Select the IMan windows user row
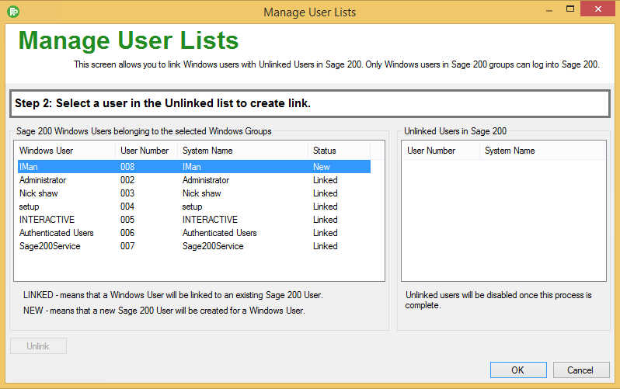The height and width of the screenshot is (389, 620). (x=193, y=167)
